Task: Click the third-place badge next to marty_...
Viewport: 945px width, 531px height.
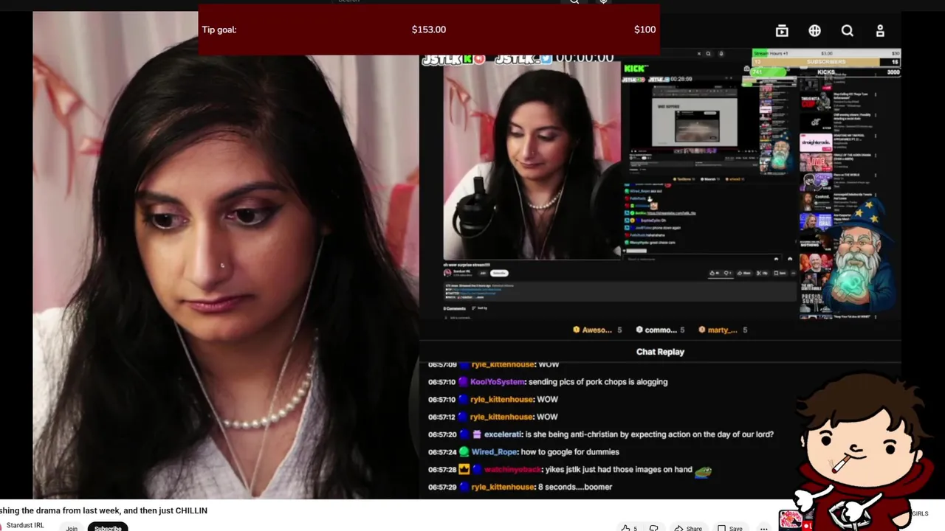Action: (702, 330)
